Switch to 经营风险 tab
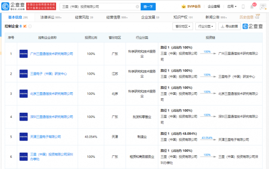The height and width of the screenshot is (169, 269). click(84, 17)
